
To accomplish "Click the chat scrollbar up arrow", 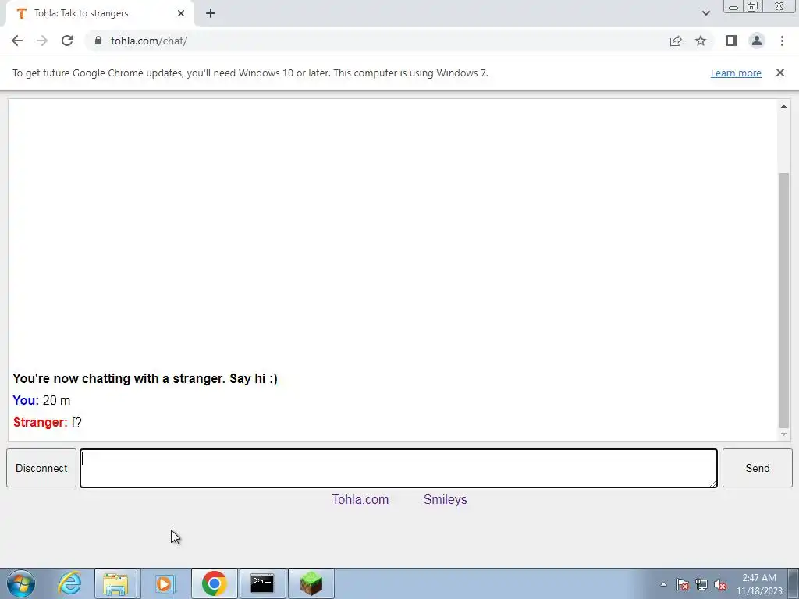I will (783, 106).
